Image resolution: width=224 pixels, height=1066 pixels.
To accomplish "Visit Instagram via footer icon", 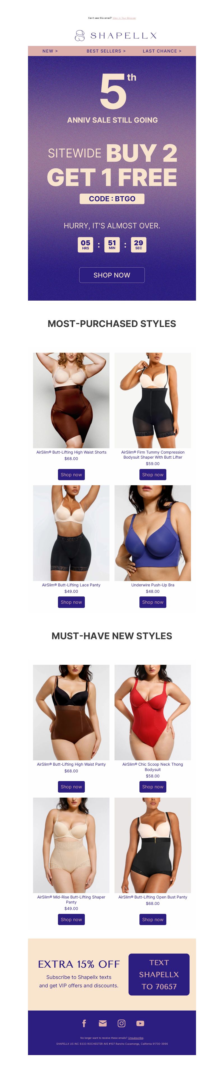I will [122, 1023].
